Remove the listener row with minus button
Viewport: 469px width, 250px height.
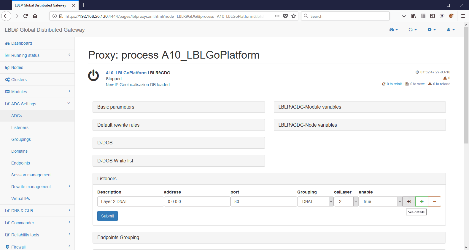coord(435,201)
